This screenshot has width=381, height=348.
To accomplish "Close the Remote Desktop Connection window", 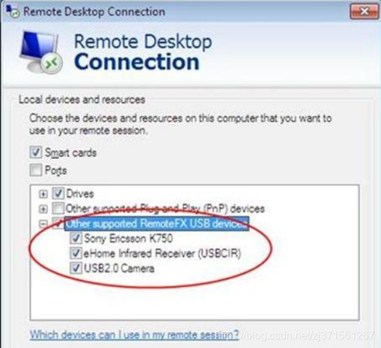I will [x=364, y=11].
